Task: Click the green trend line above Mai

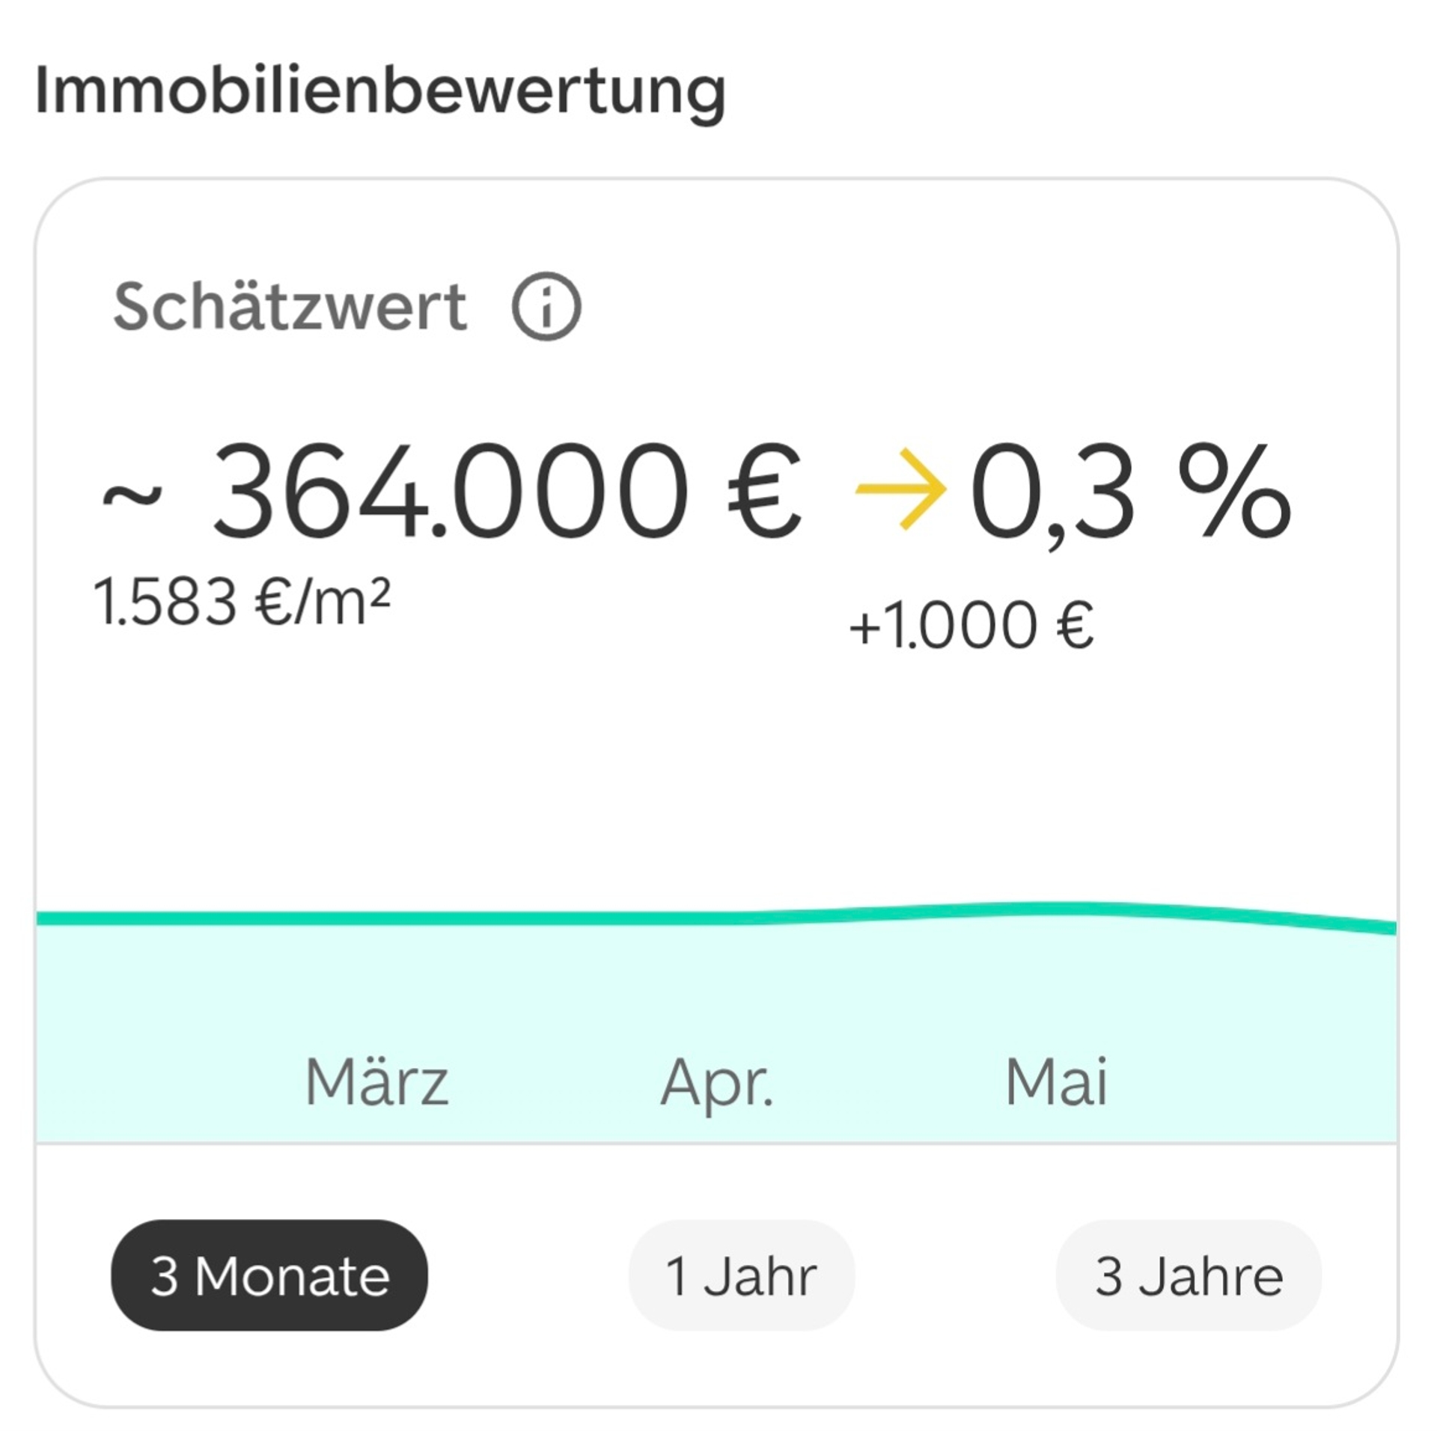Action: [x=1055, y=909]
